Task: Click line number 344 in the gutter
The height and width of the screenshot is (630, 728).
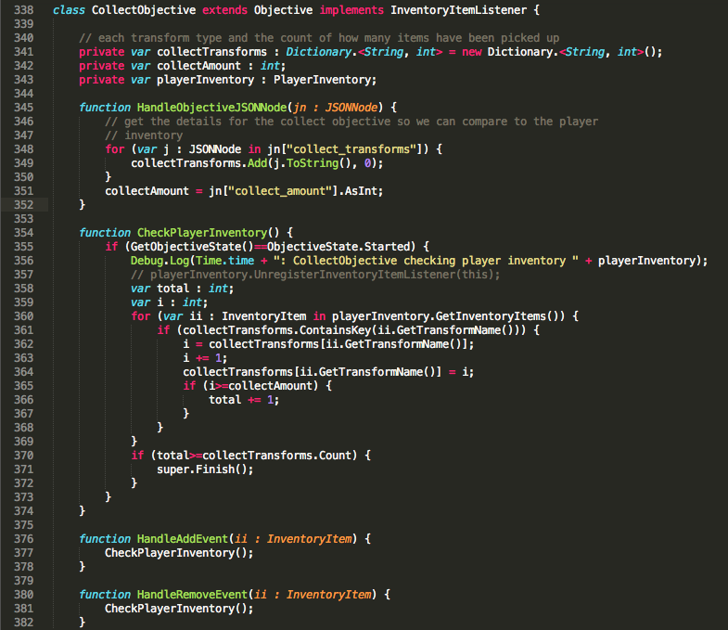Action: (24, 94)
